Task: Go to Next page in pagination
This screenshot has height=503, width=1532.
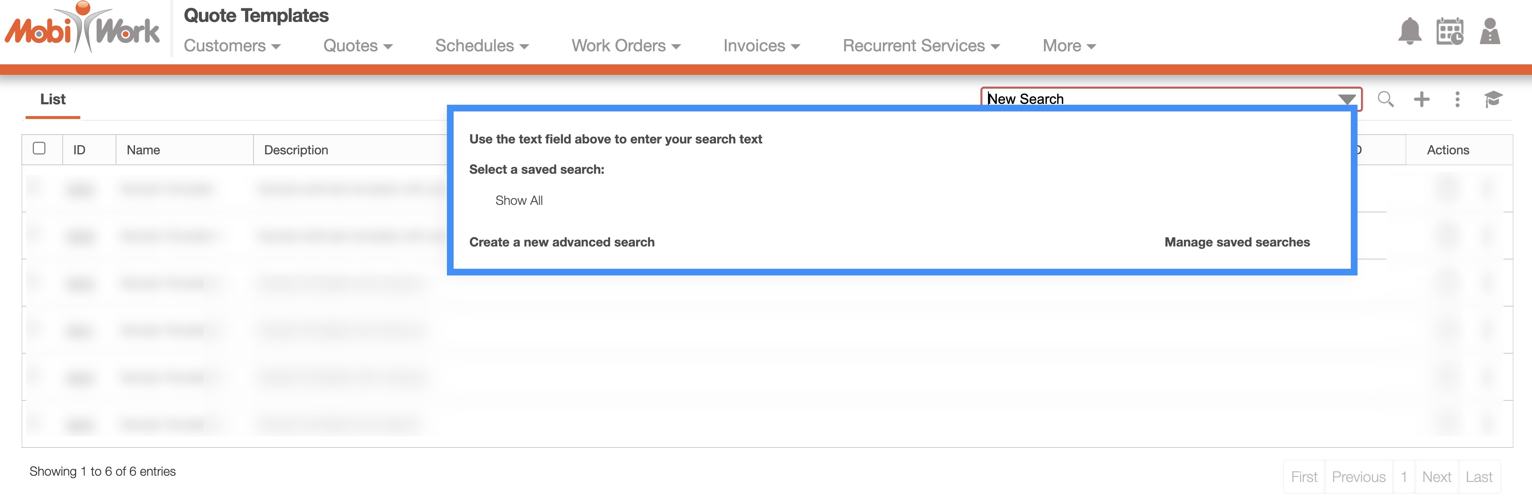Action: 1436,477
